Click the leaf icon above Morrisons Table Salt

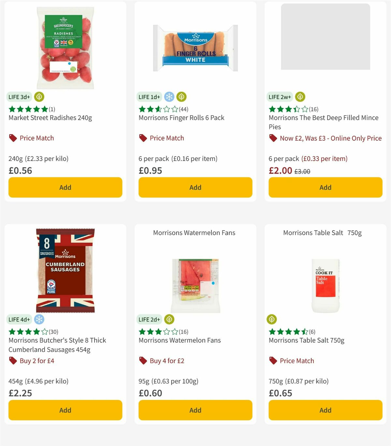pyautogui.click(x=272, y=319)
